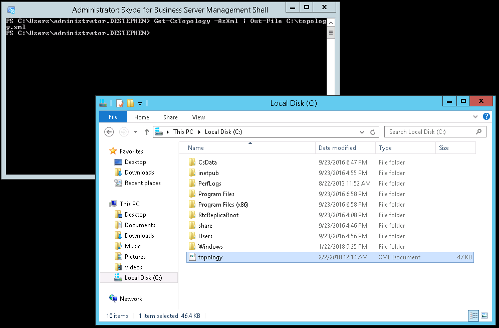
Task: Select the Windows folder icon
Action: tap(192, 246)
